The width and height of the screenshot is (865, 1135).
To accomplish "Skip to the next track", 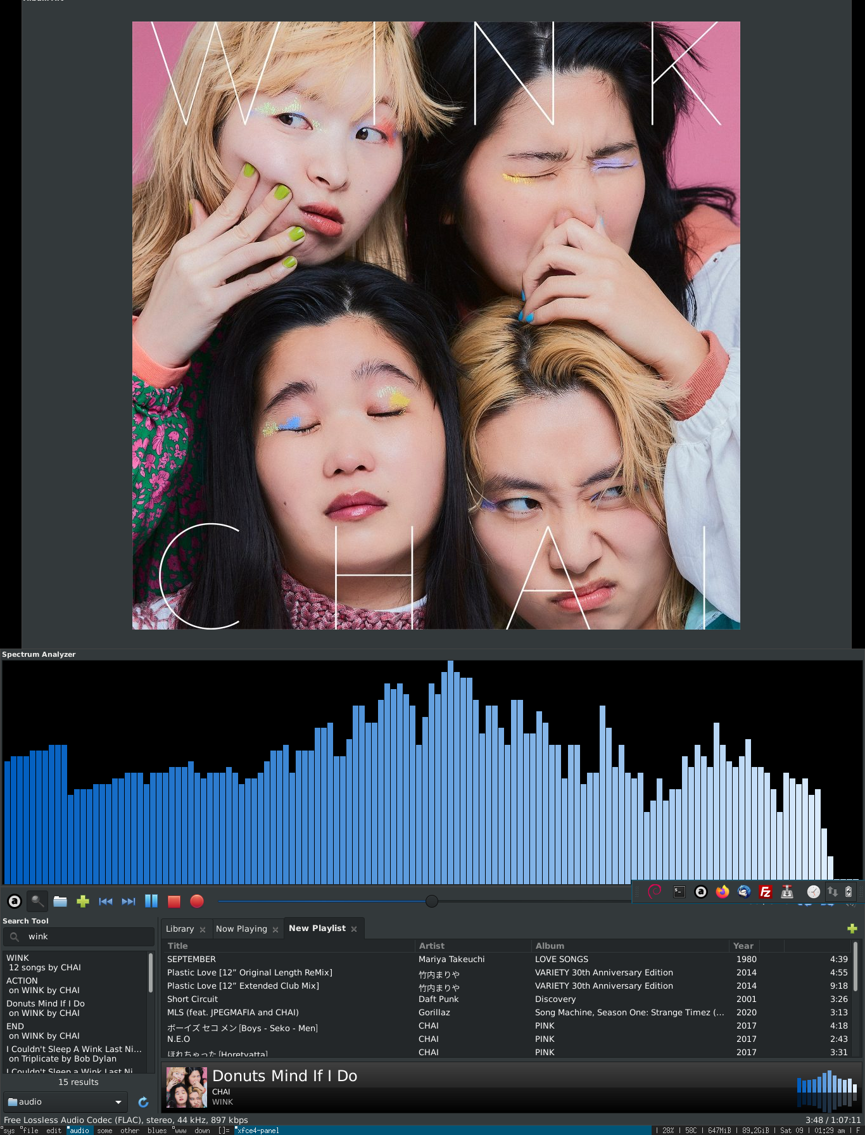I will (129, 901).
